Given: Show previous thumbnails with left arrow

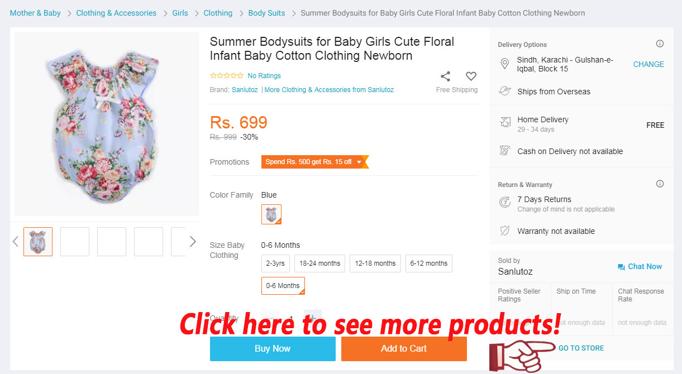Looking at the screenshot, I should [16, 242].
